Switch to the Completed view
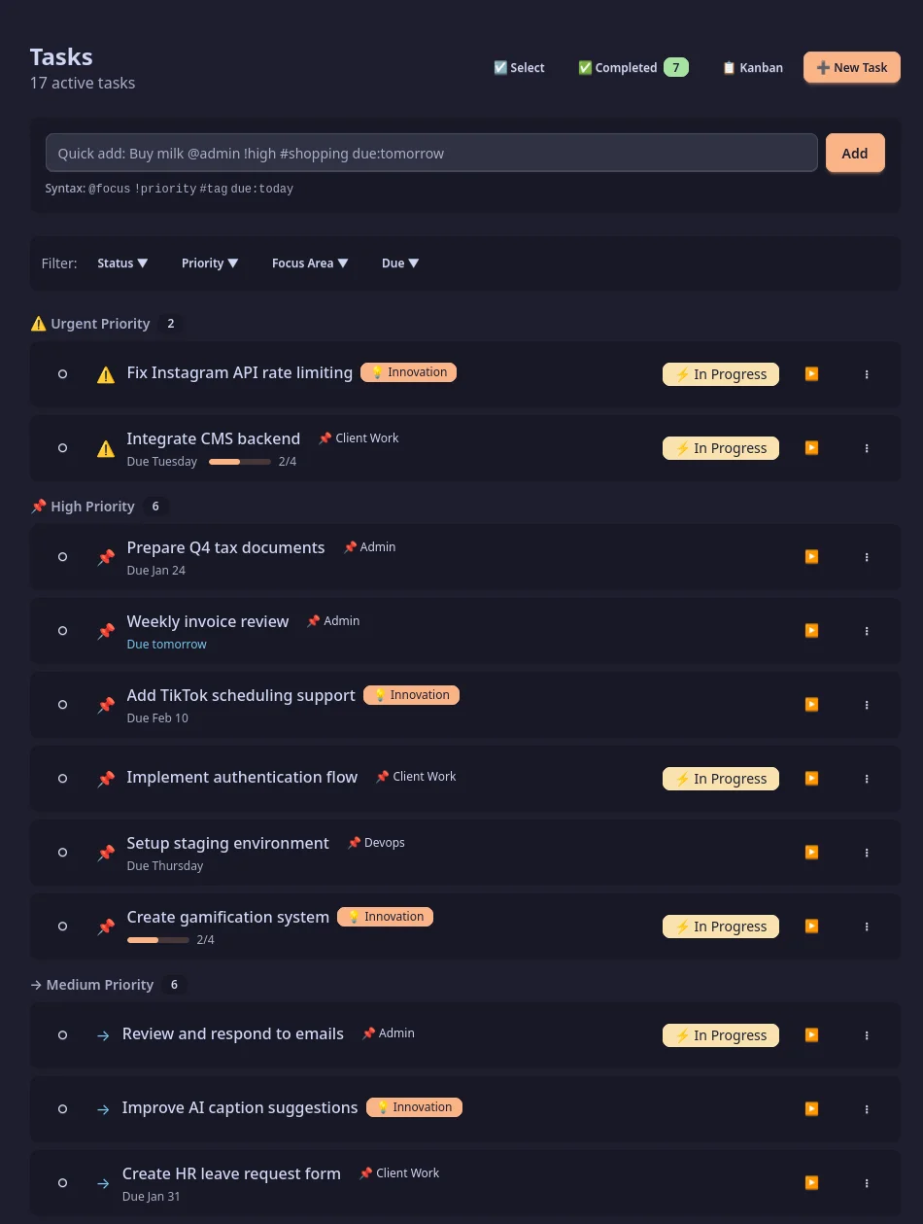The image size is (923, 1224). pyautogui.click(x=625, y=67)
